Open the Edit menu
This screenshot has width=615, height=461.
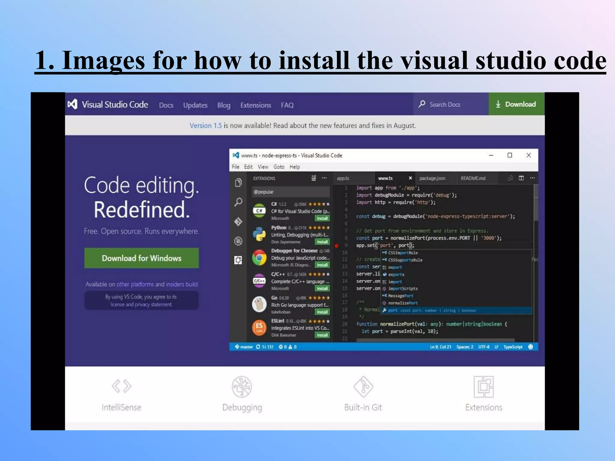coord(248,167)
